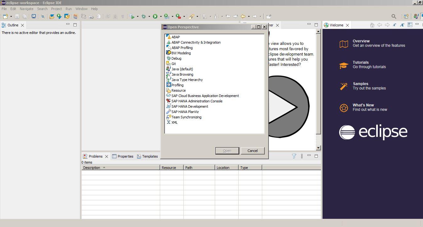The height and width of the screenshot is (227, 423).
Task: Click the Save toolbar icon
Action: click(x=17, y=16)
